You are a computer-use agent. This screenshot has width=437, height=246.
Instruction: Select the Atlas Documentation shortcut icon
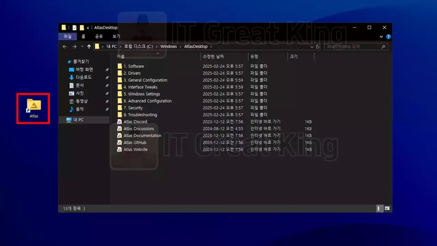point(119,136)
